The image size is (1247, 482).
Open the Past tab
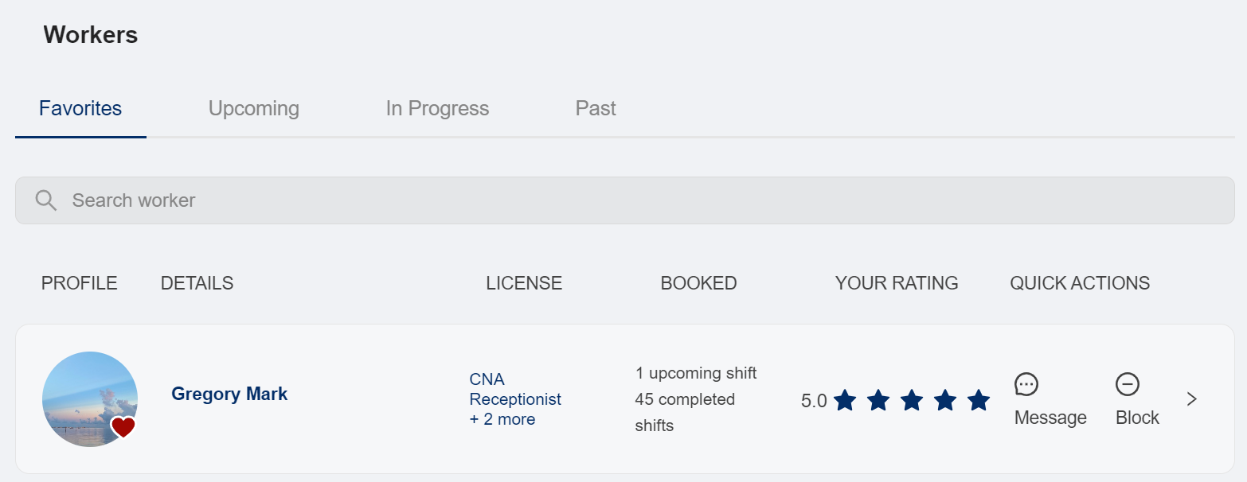(x=596, y=108)
